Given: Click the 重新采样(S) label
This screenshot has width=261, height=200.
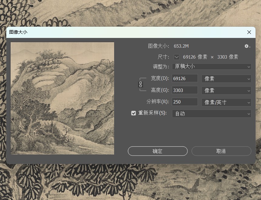Looking at the screenshot, I should coord(152,113).
